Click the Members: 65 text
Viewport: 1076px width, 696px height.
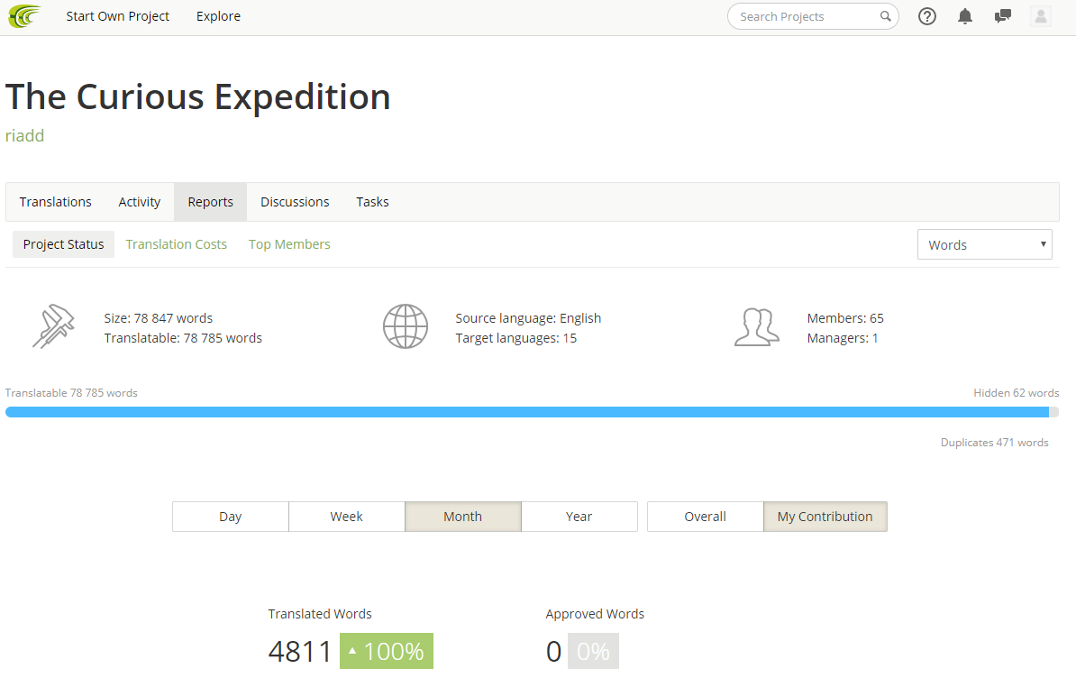click(845, 318)
